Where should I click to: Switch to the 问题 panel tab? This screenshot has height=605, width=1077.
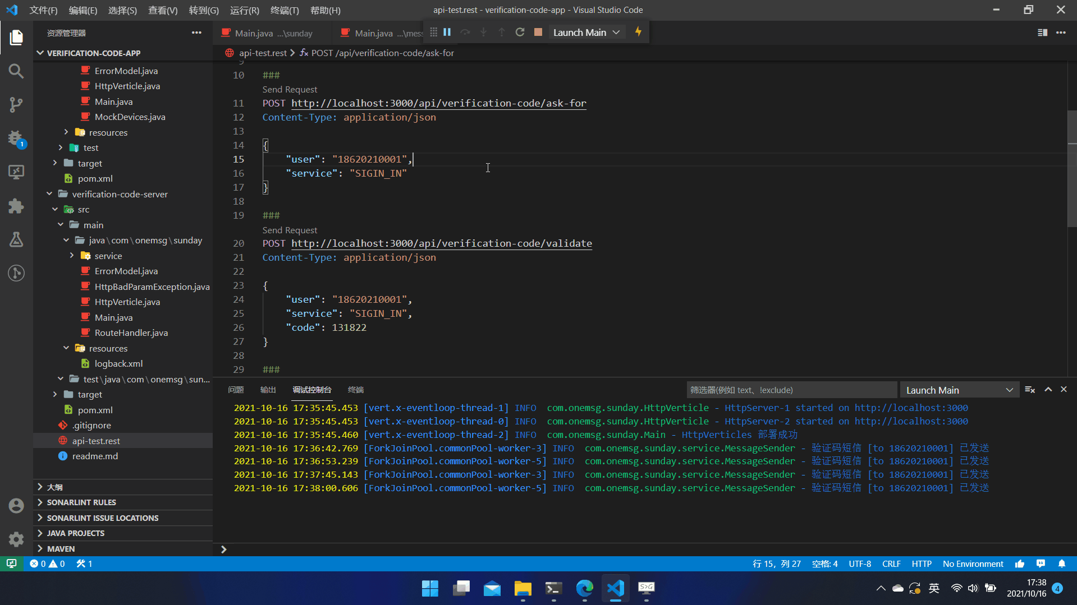[236, 390]
